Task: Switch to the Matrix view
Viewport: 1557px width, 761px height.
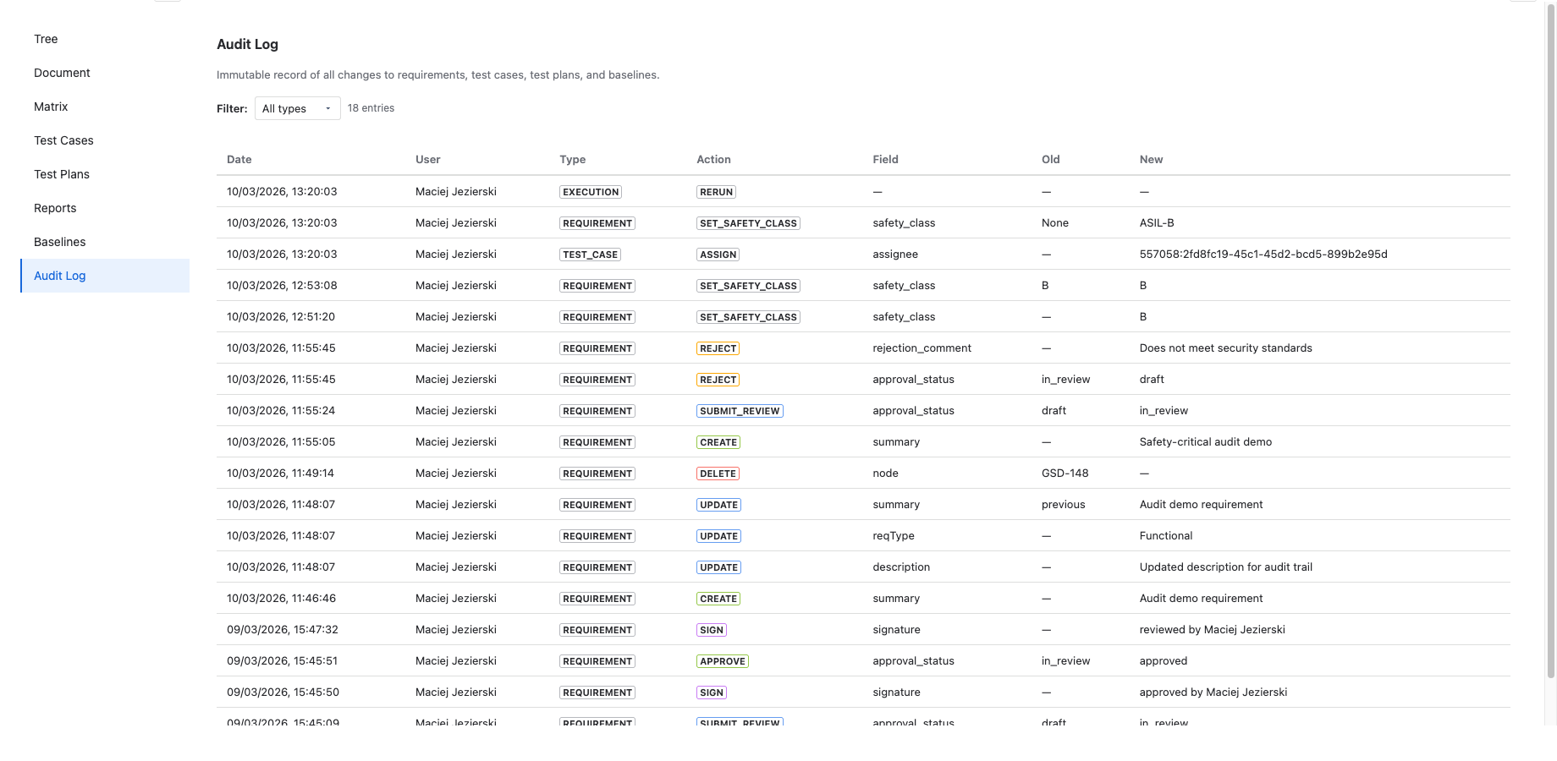Action: [51, 107]
